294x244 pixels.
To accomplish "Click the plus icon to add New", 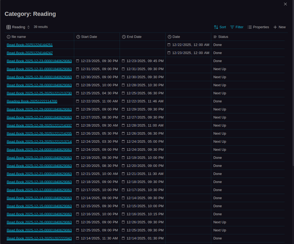I will coord(275,27).
